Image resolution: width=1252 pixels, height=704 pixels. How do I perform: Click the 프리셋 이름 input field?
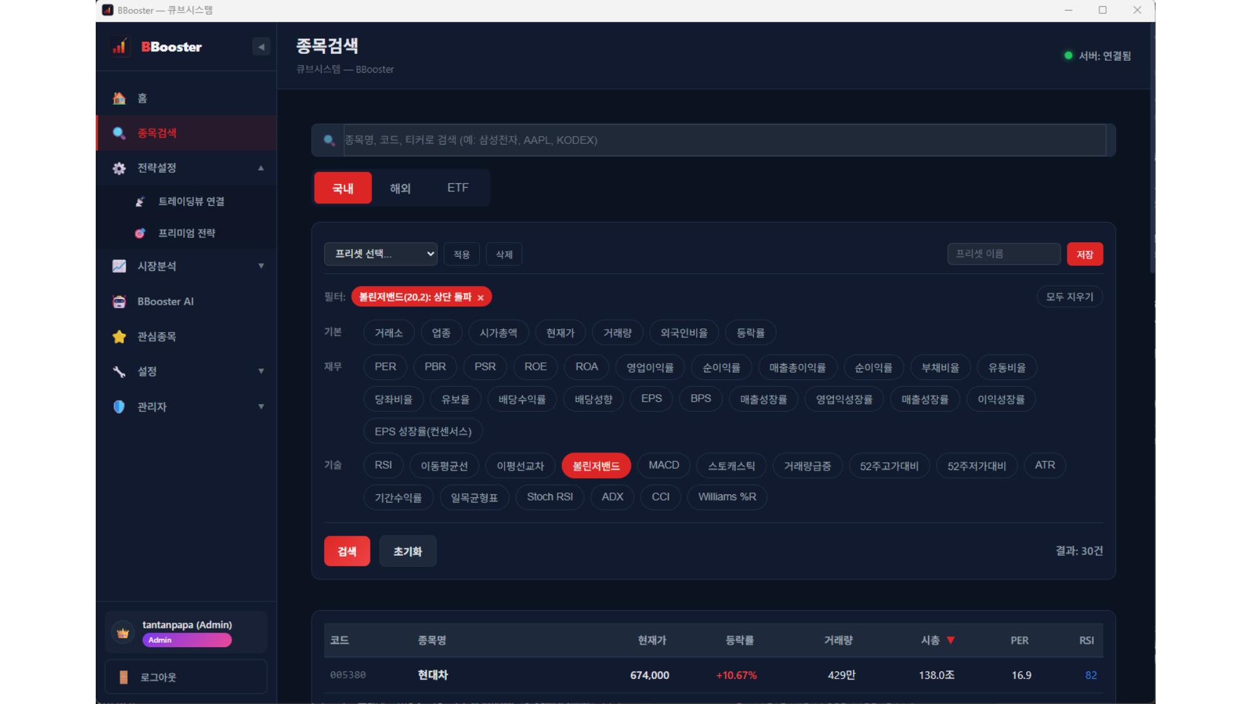[x=1003, y=254]
